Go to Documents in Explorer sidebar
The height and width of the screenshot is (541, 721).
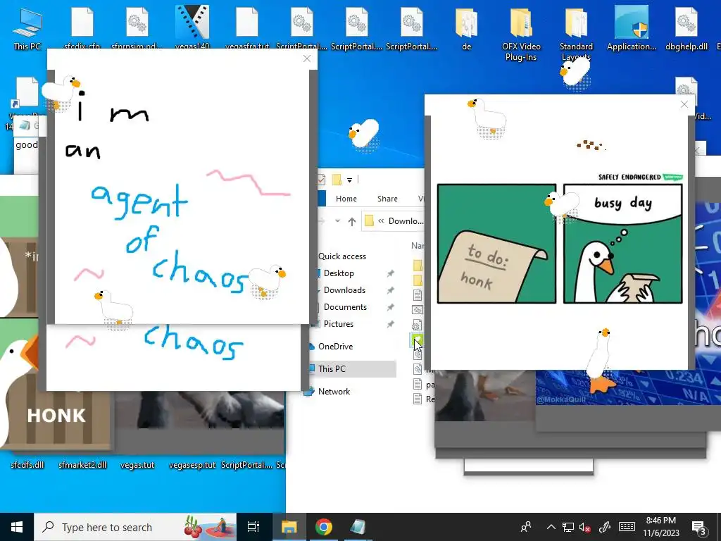345,307
